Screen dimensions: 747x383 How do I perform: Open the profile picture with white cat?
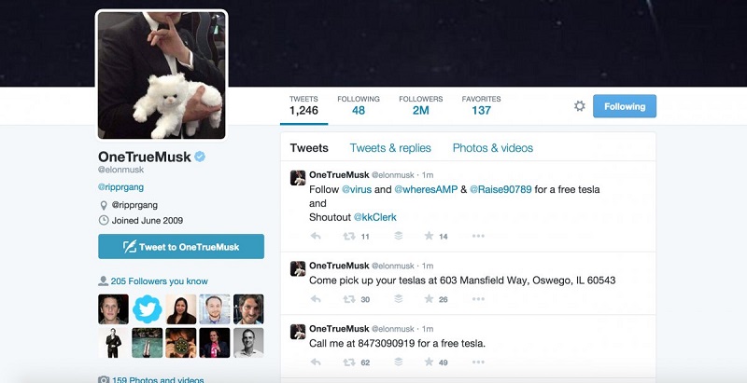point(162,75)
